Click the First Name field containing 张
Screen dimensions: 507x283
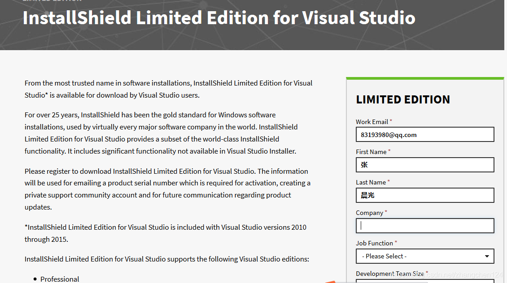[424, 165]
